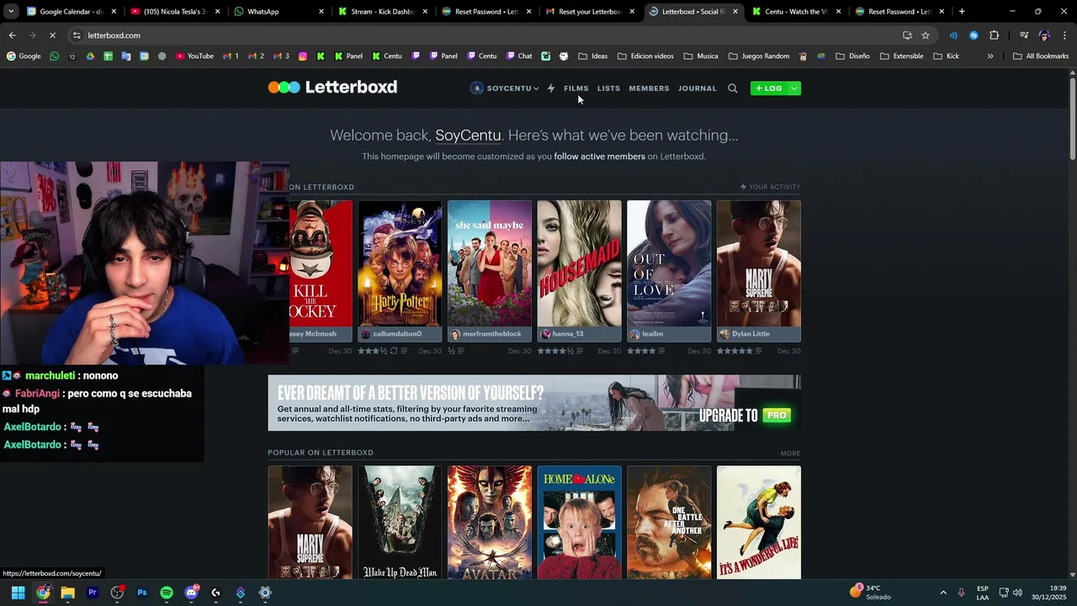Open the Google bookmark
This screenshot has width=1077, height=606.
[24, 56]
